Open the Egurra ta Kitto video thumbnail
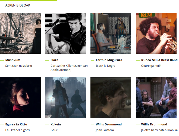 click(x=20, y=98)
